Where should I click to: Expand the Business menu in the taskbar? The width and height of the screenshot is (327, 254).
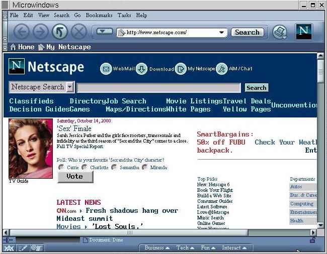pos(157,248)
